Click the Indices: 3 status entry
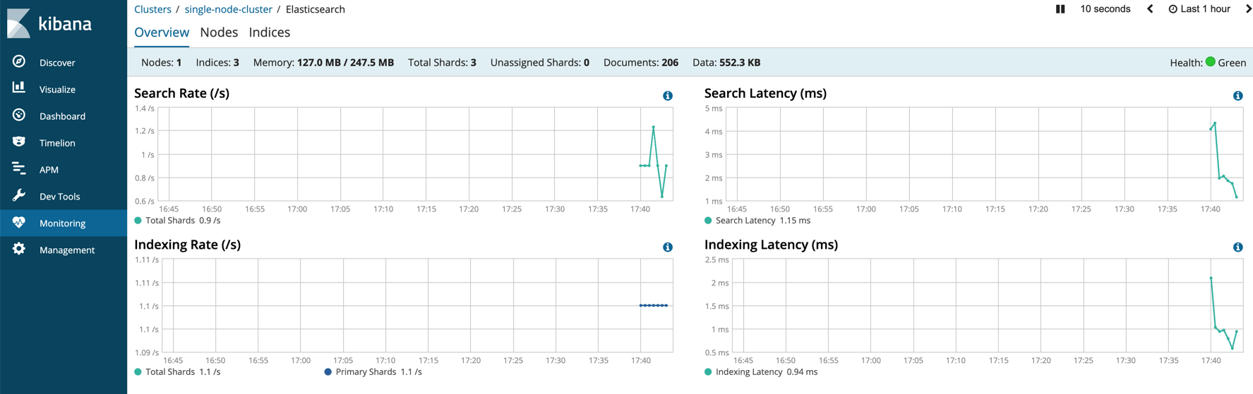This screenshot has height=394, width=1253. pyautogui.click(x=217, y=63)
